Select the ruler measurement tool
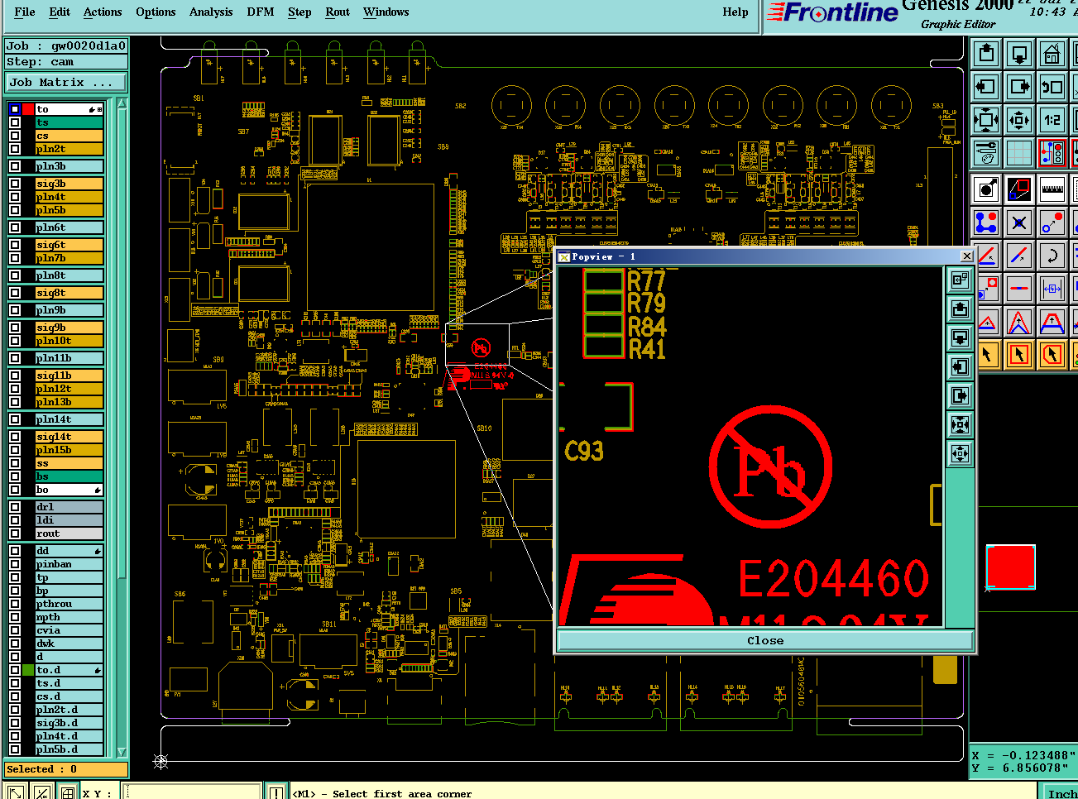1078x799 pixels. pos(1052,189)
